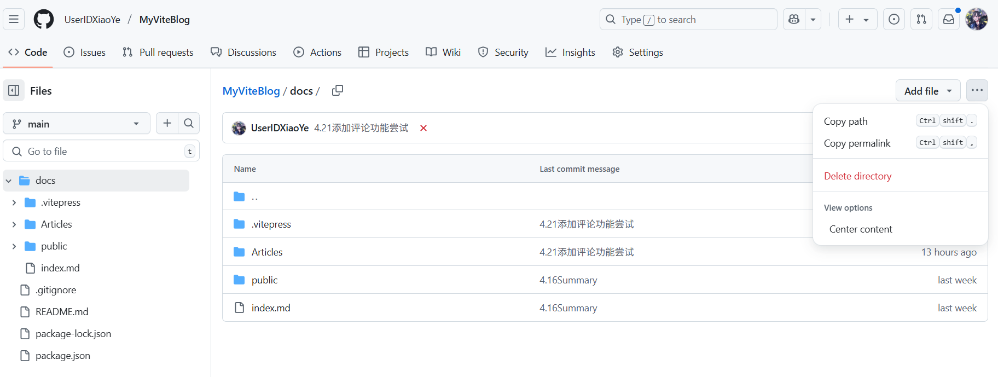Switch to the Insights tab

click(570, 52)
